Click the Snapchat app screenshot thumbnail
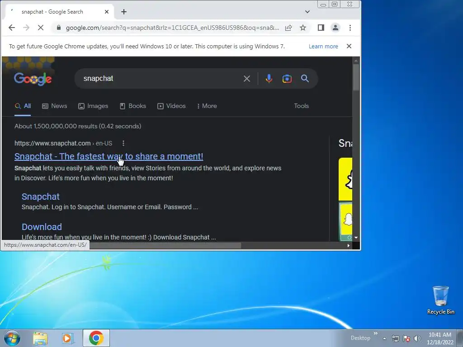The image size is (463, 347). coord(345,221)
